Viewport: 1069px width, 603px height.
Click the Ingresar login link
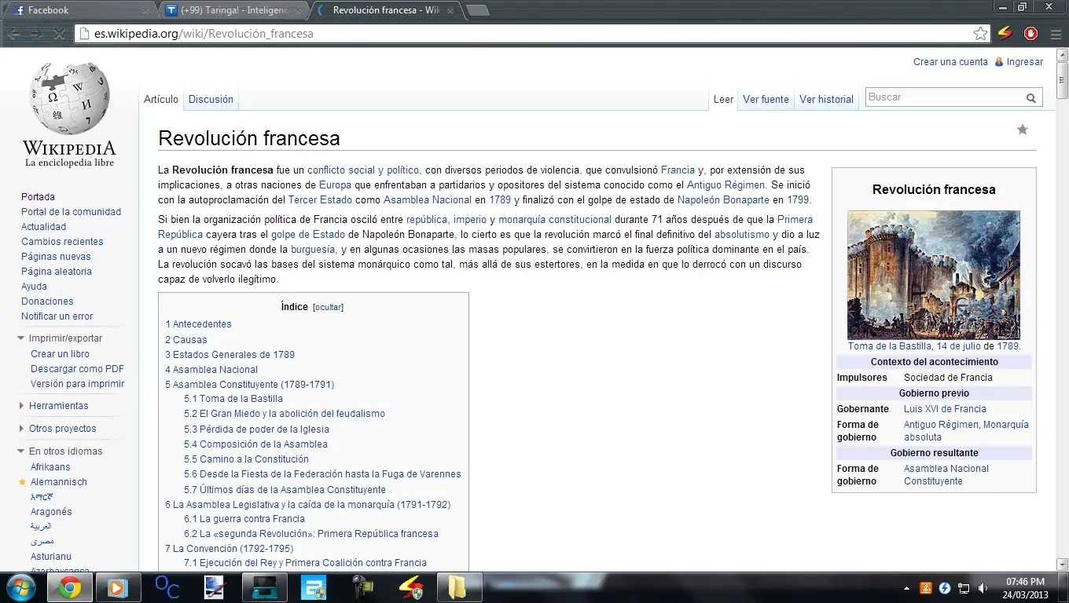1025,62
